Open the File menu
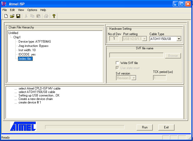Viewport: 193px width, 141px height. click(x=5, y=10)
